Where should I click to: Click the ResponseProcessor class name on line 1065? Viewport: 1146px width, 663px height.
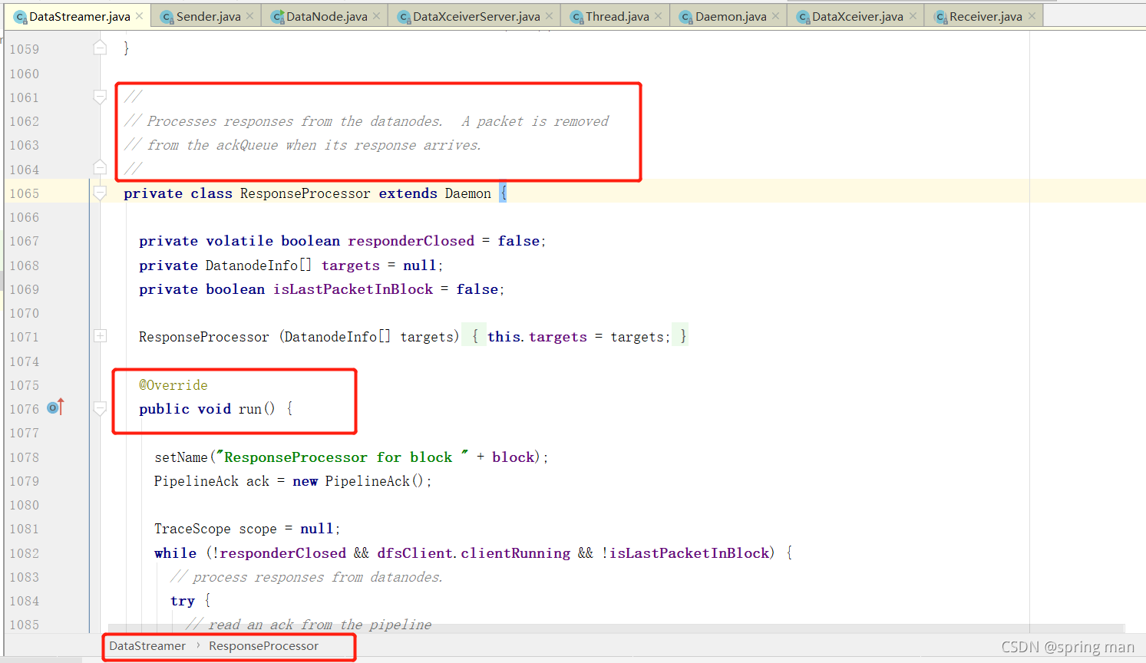tap(305, 193)
